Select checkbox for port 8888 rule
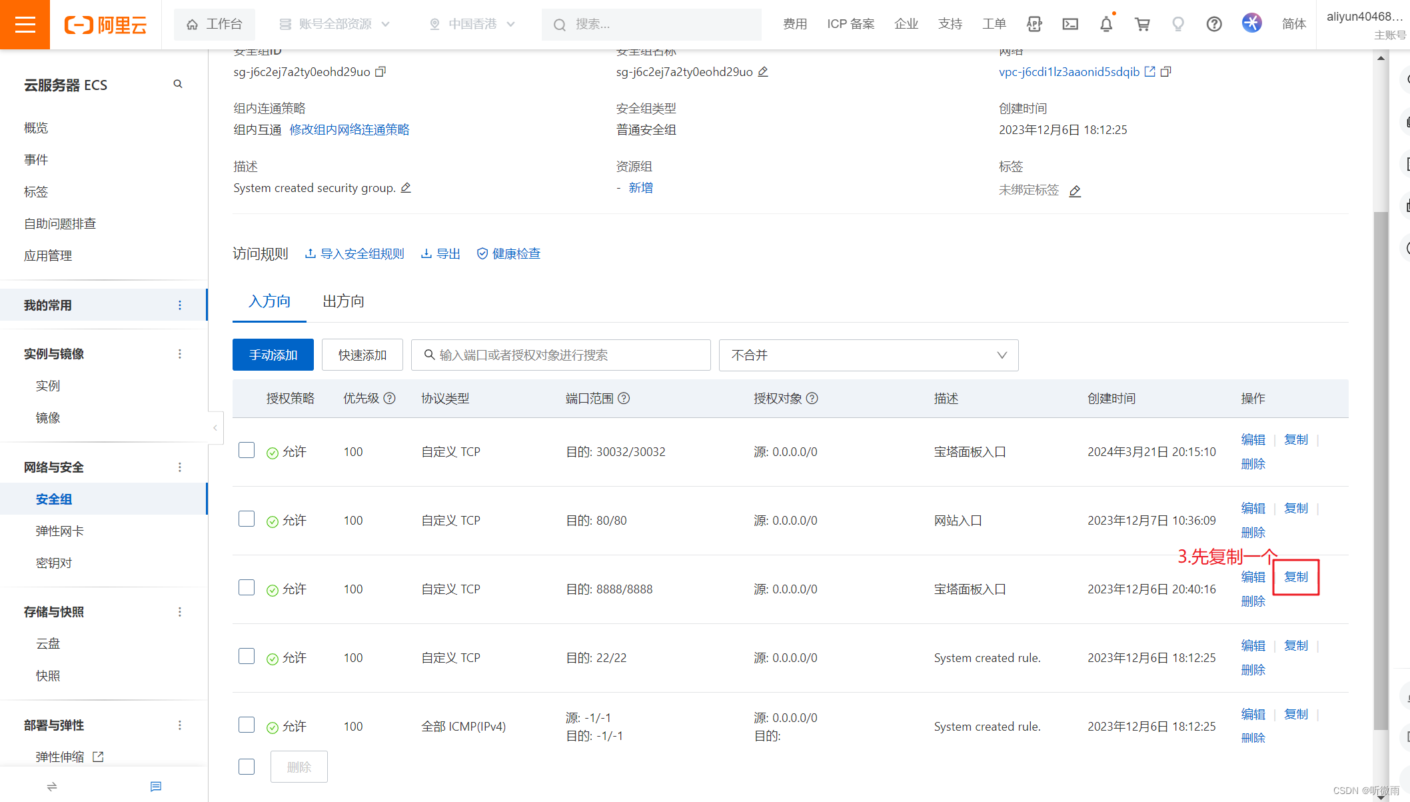The image size is (1410, 802). 247,587
